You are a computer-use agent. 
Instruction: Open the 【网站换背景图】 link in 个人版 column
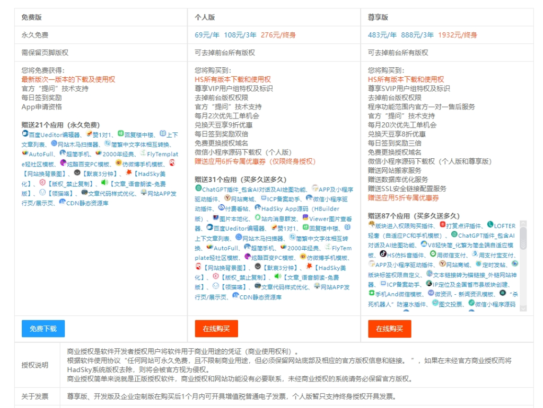pyautogui.click(x=225, y=268)
